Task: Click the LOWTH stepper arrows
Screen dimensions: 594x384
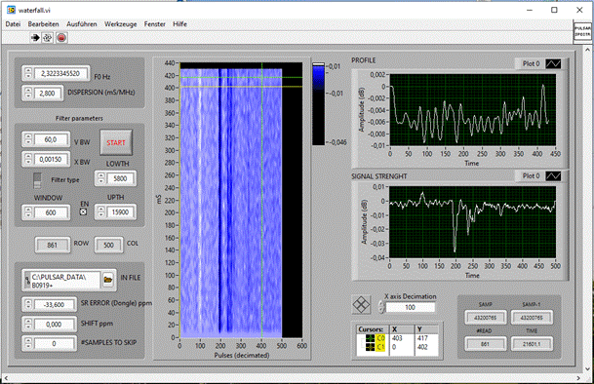Action: click(101, 178)
